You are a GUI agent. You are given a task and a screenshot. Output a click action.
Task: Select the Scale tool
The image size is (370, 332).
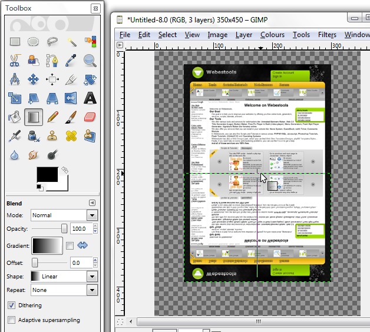(x=15, y=98)
